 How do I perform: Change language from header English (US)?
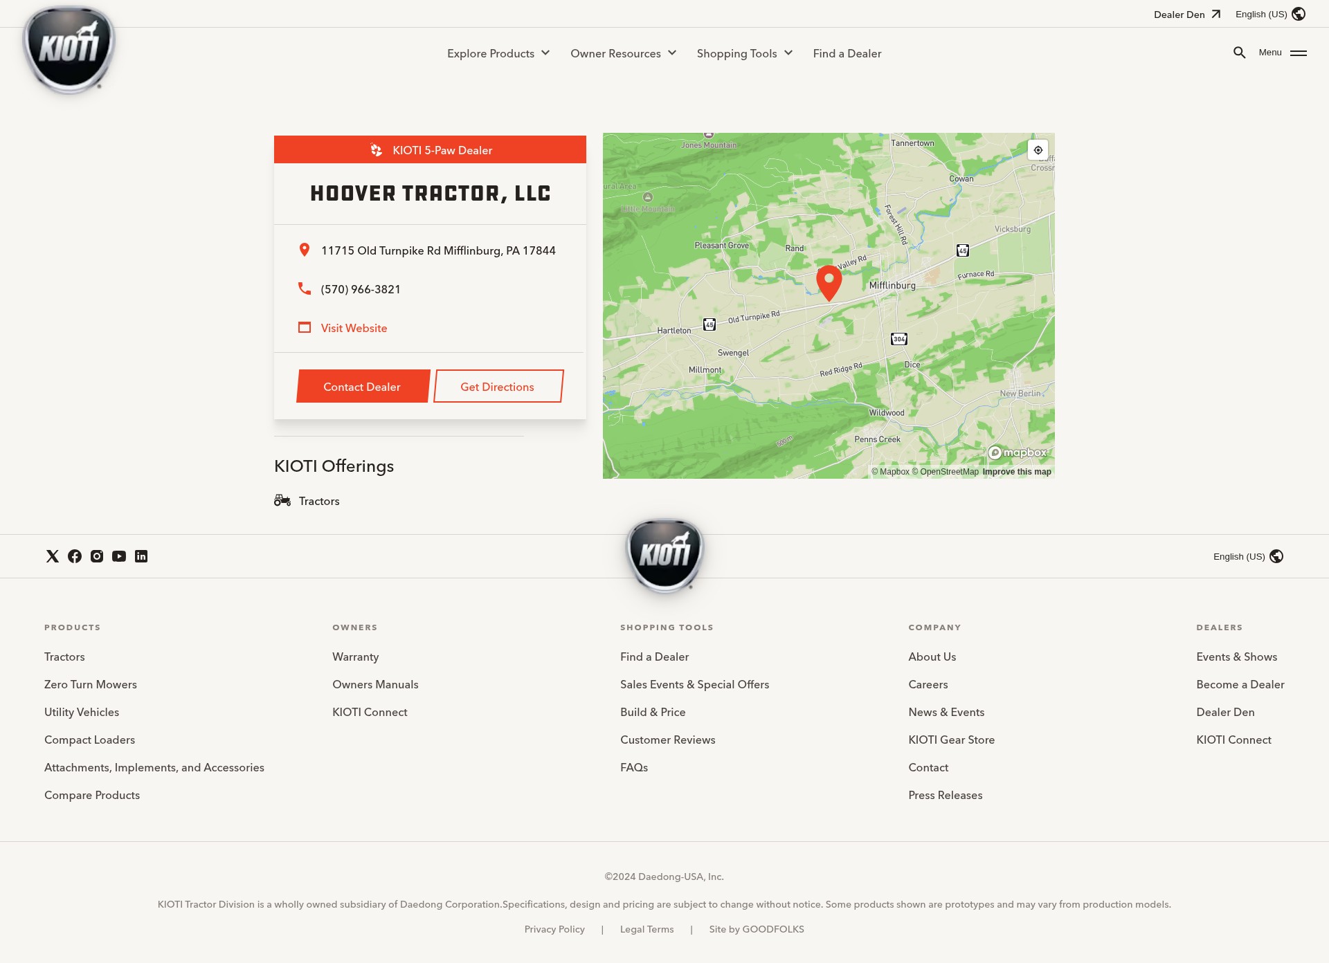pyautogui.click(x=1270, y=14)
